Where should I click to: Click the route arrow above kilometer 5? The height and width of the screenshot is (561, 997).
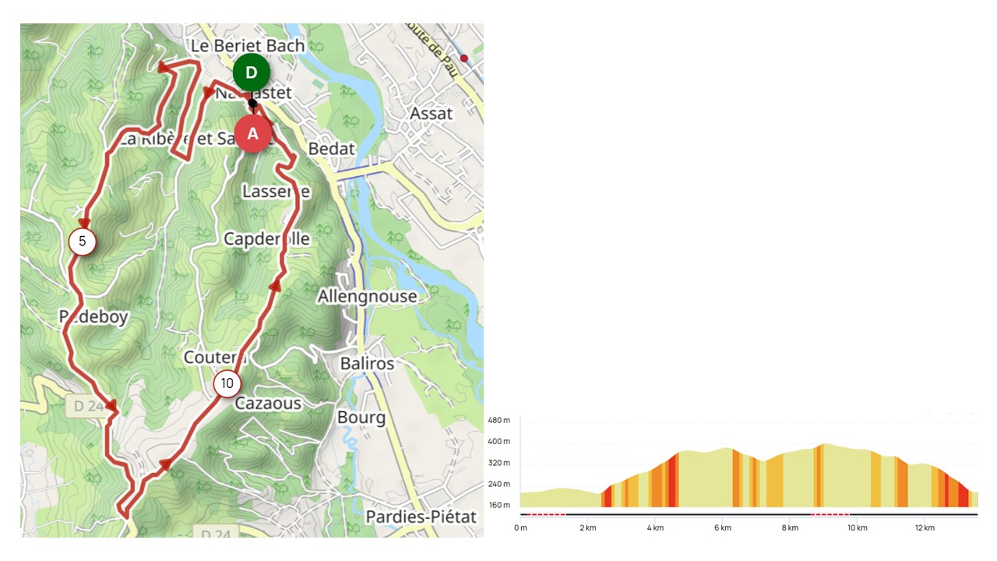point(84,224)
